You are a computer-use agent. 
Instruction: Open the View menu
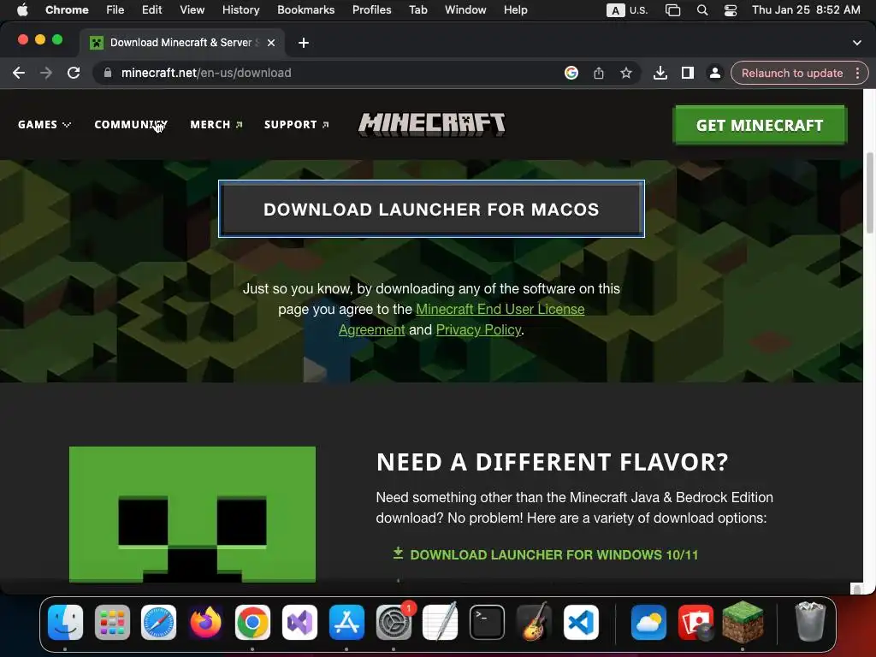192,10
